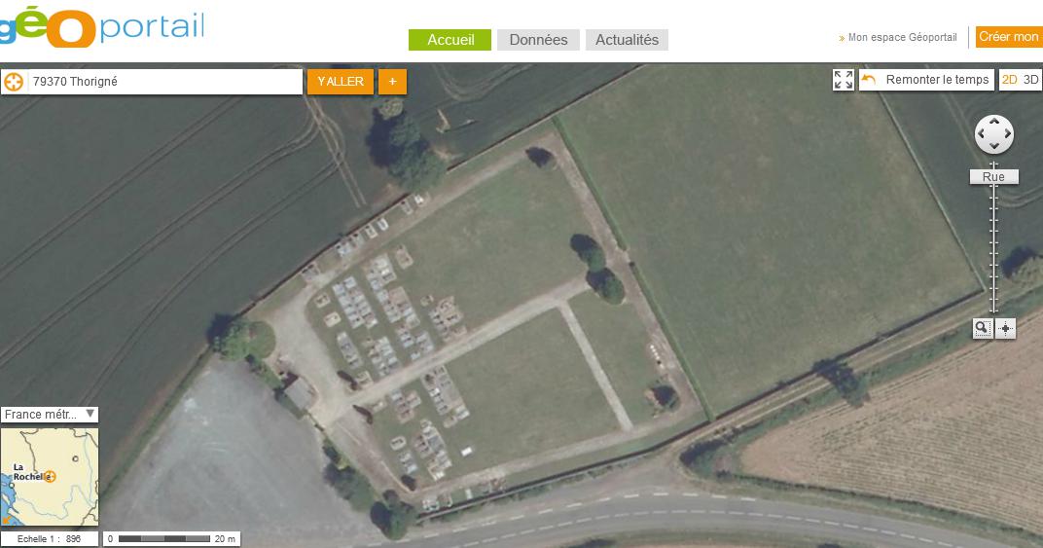Viewport: 1043px width, 548px height.
Task: Pan map right with pan control arrow
Action: pyautogui.click(x=1007, y=134)
